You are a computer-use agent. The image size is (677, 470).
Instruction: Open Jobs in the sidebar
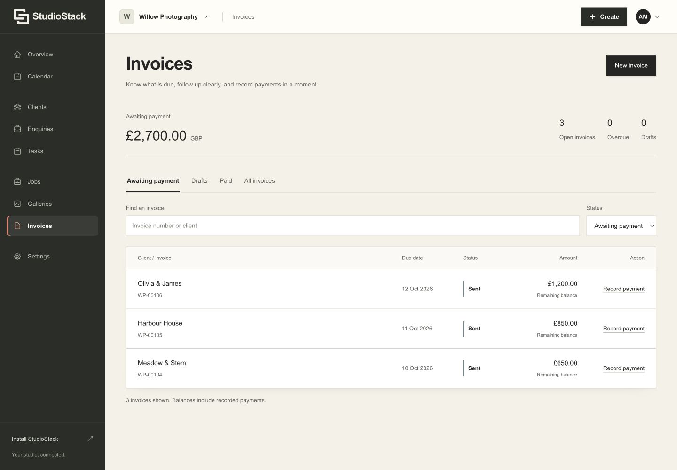tap(53, 182)
